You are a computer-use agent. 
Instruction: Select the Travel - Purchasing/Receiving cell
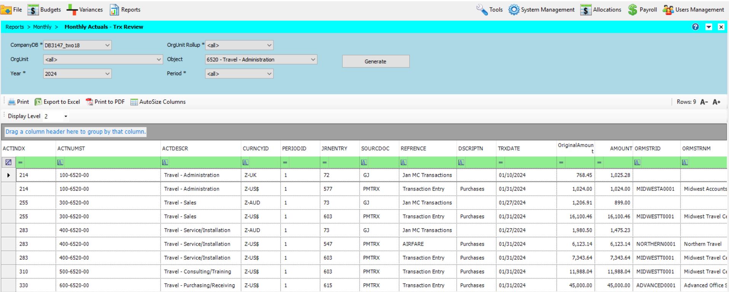click(x=201, y=286)
